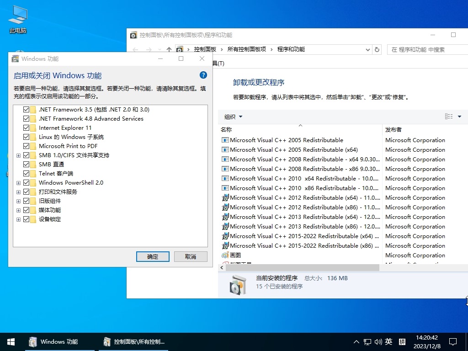468x351 pixels.
Task: Click the volume icon in system tray
Action: pyautogui.click(x=378, y=341)
